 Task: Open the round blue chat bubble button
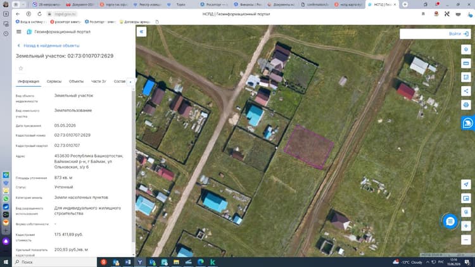pos(450,221)
